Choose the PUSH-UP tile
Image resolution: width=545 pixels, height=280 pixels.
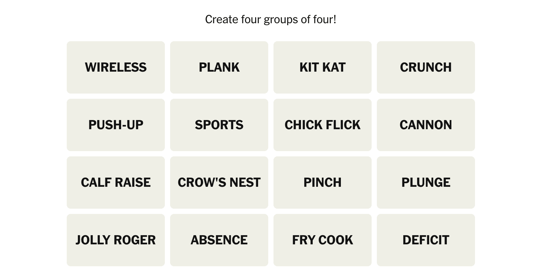(x=116, y=125)
